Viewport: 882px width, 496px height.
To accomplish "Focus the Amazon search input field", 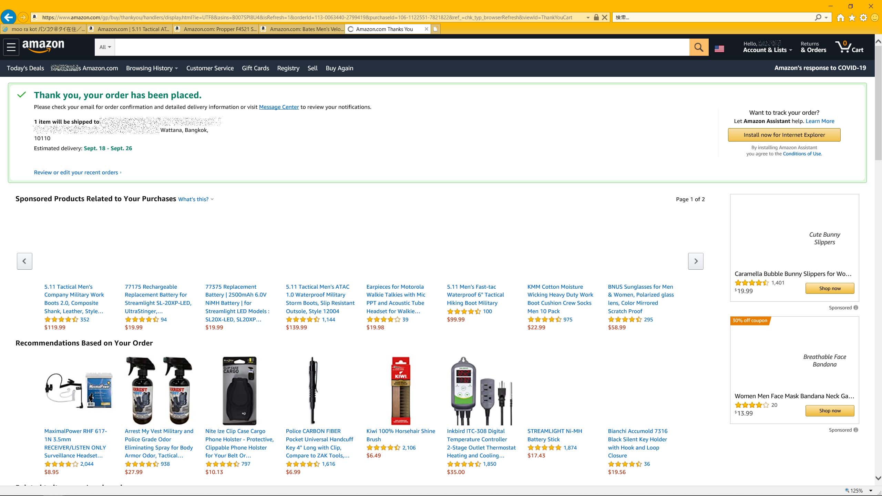I will (x=402, y=47).
